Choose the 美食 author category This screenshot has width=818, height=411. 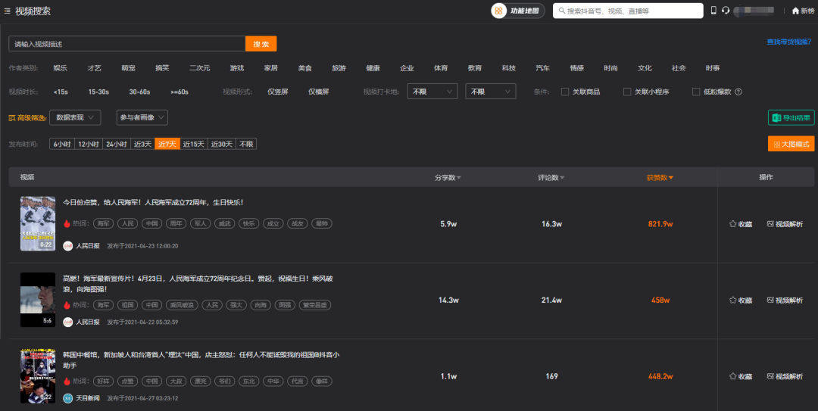pyautogui.click(x=304, y=68)
